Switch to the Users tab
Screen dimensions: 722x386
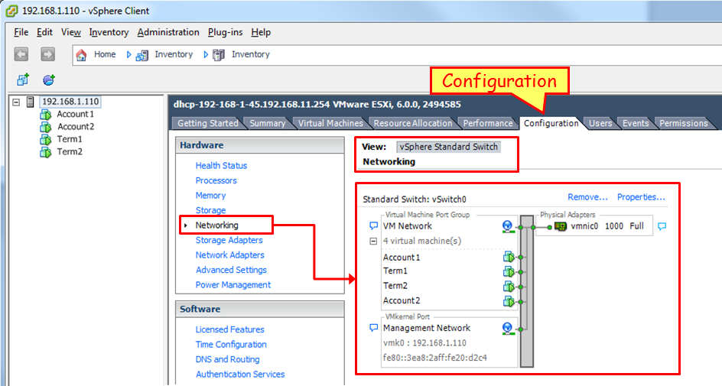tap(600, 123)
